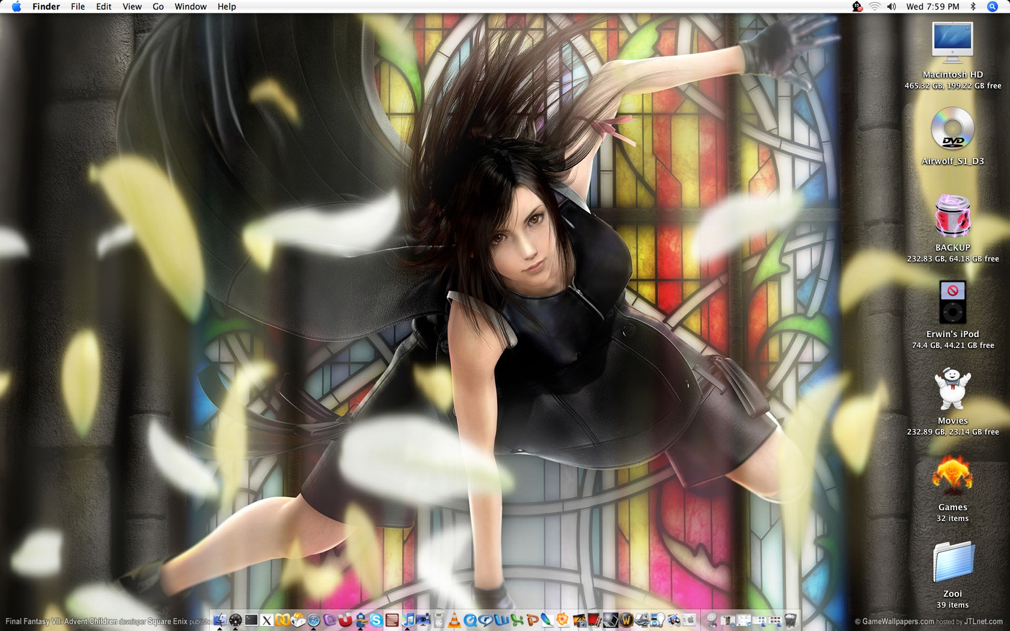The image size is (1010, 631).
Task: Open the eye-on-monitor app in Dock
Action: (423, 620)
